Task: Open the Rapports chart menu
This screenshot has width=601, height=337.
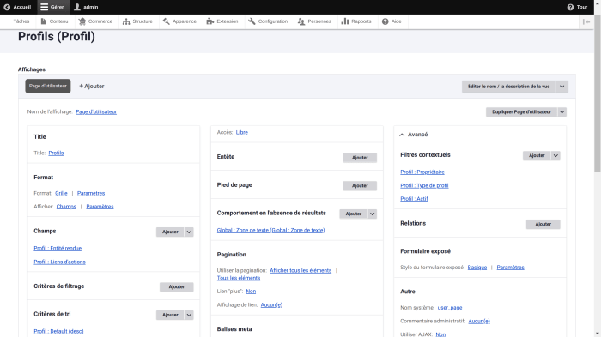Action: 356,21
